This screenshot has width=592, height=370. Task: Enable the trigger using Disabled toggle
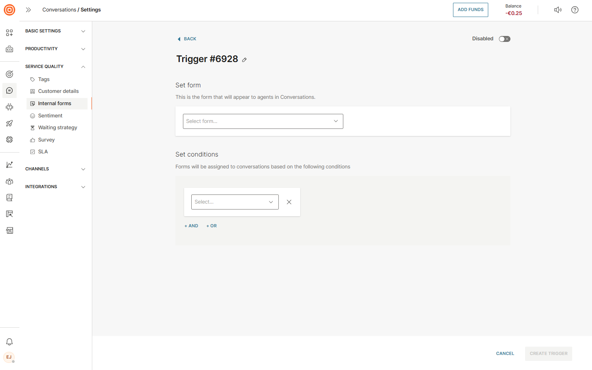click(504, 39)
